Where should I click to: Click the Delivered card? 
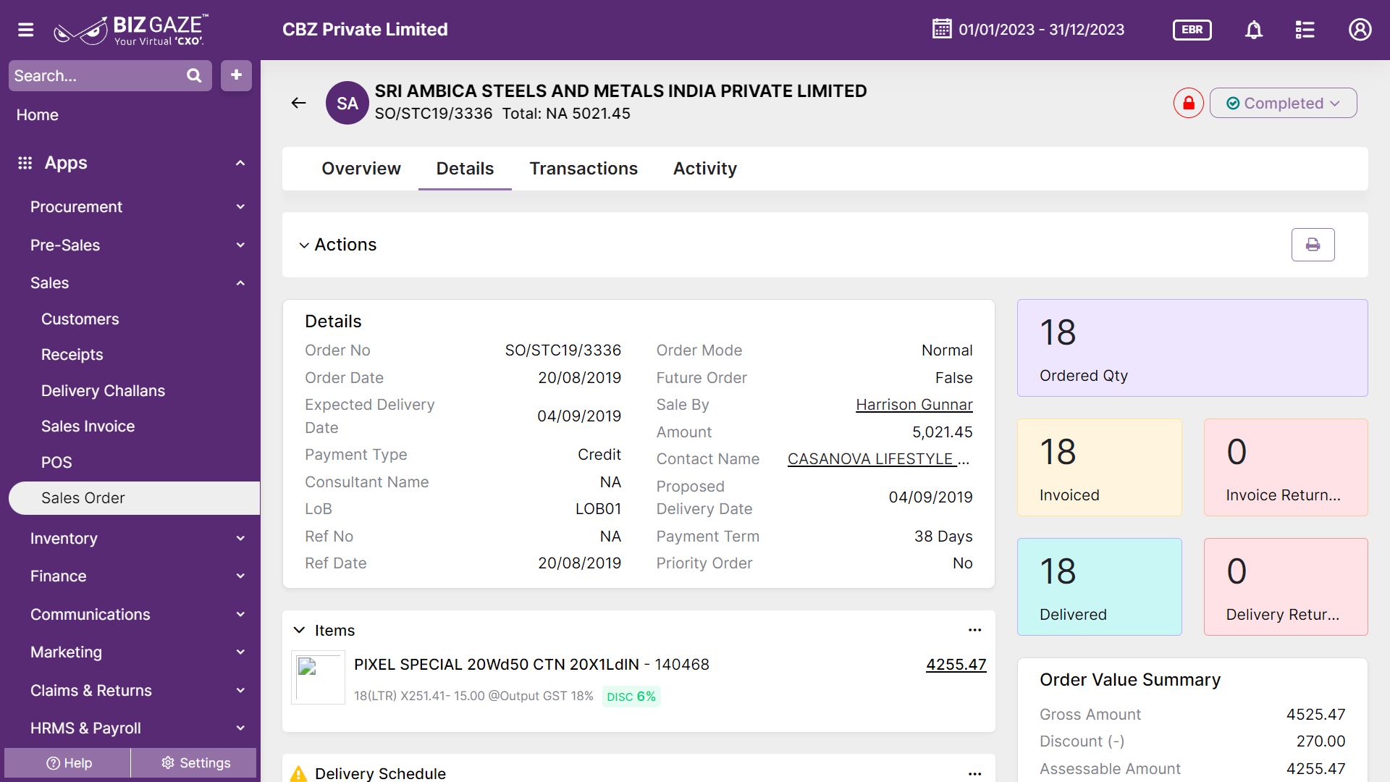pyautogui.click(x=1099, y=587)
